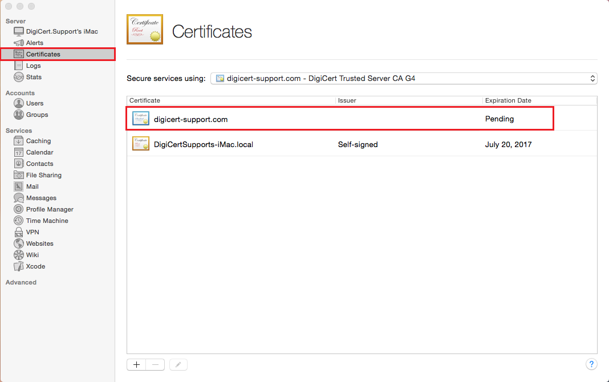Click the plus button to add certificate
609x382 pixels.
(136, 365)
